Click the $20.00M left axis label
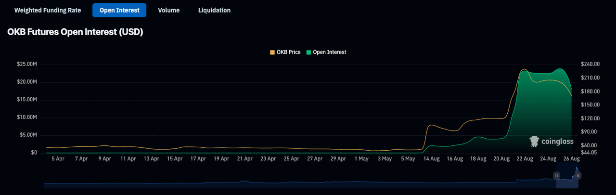The image size is (616, 195). click(26, 82)
